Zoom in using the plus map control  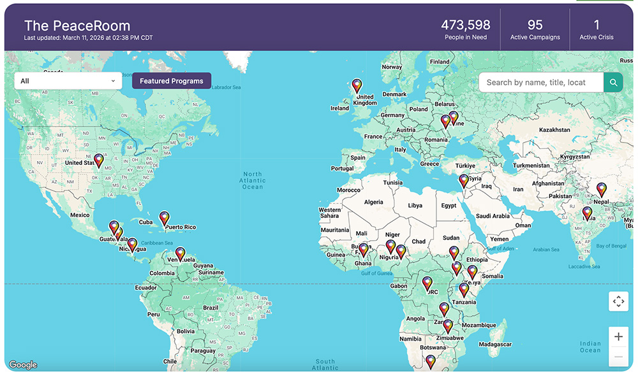point(618,336)
